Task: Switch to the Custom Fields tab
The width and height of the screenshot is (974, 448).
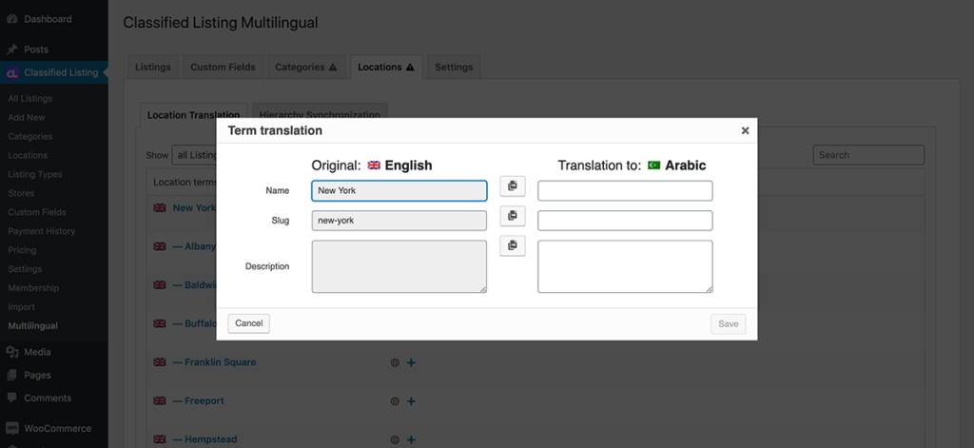Action: coord(223,68)
